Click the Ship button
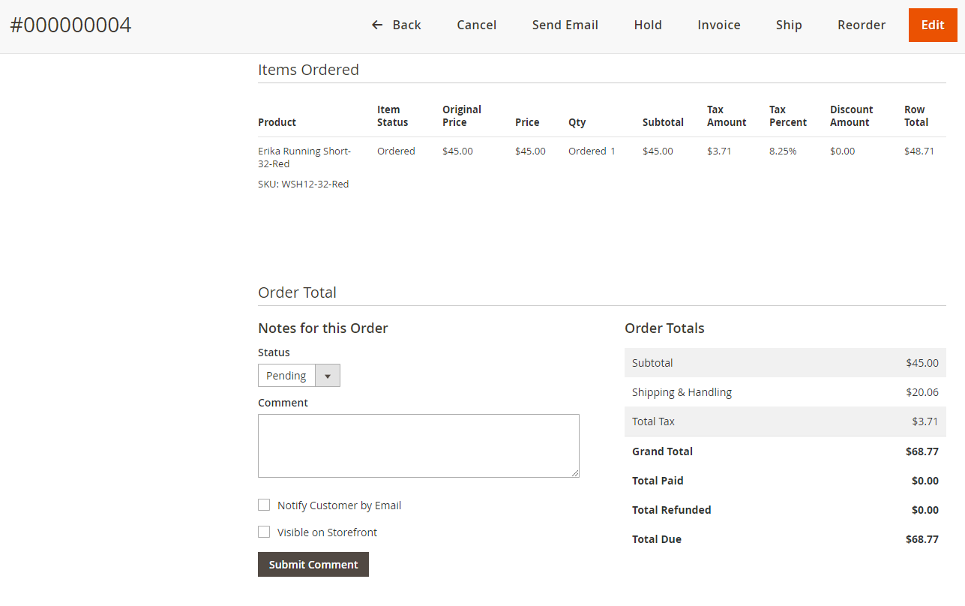This screenshot has width=965, height=606. pyautogui.click(x=788, y=25)
